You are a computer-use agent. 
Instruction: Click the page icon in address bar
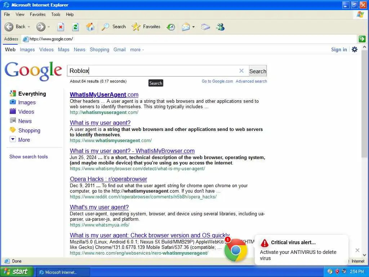26,39
